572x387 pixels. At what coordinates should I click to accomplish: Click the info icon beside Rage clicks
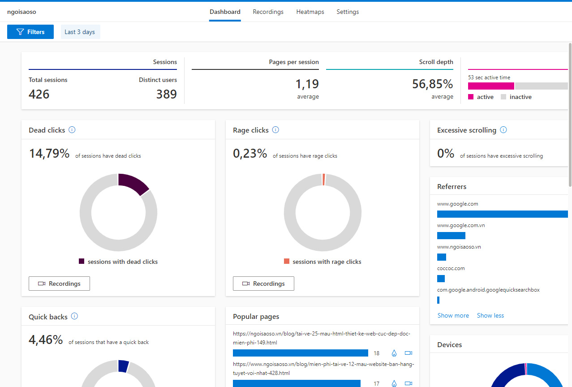(x=275, y=130)
